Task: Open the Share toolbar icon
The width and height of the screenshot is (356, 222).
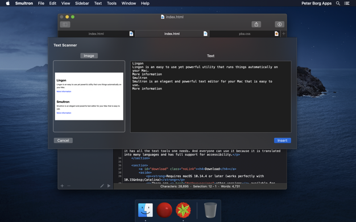Action: tap(256, 24)
